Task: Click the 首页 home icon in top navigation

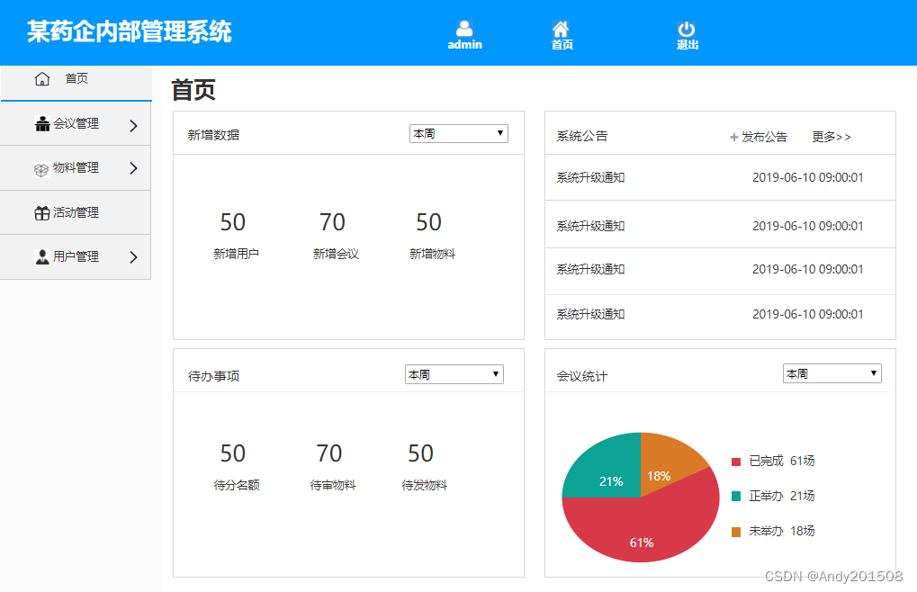Action: 562,27
